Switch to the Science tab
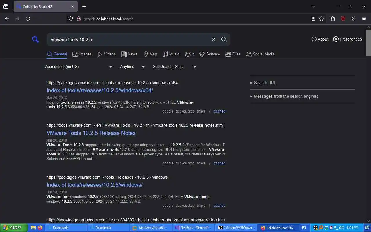 (x=210, y=54)
